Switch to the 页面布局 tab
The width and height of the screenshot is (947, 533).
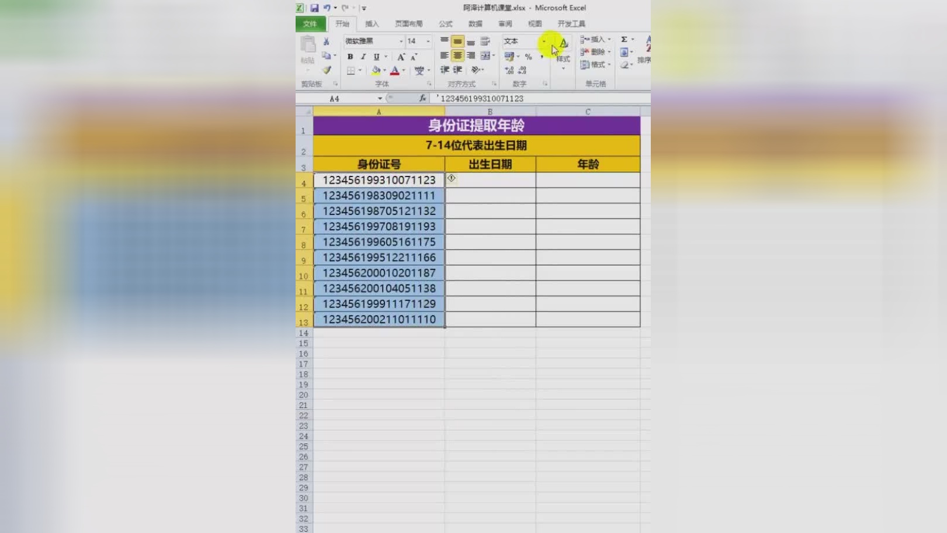point(409,24)
